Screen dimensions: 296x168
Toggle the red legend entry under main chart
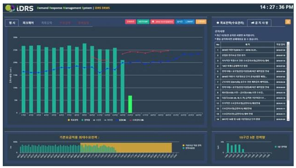(x=137, y=120)
